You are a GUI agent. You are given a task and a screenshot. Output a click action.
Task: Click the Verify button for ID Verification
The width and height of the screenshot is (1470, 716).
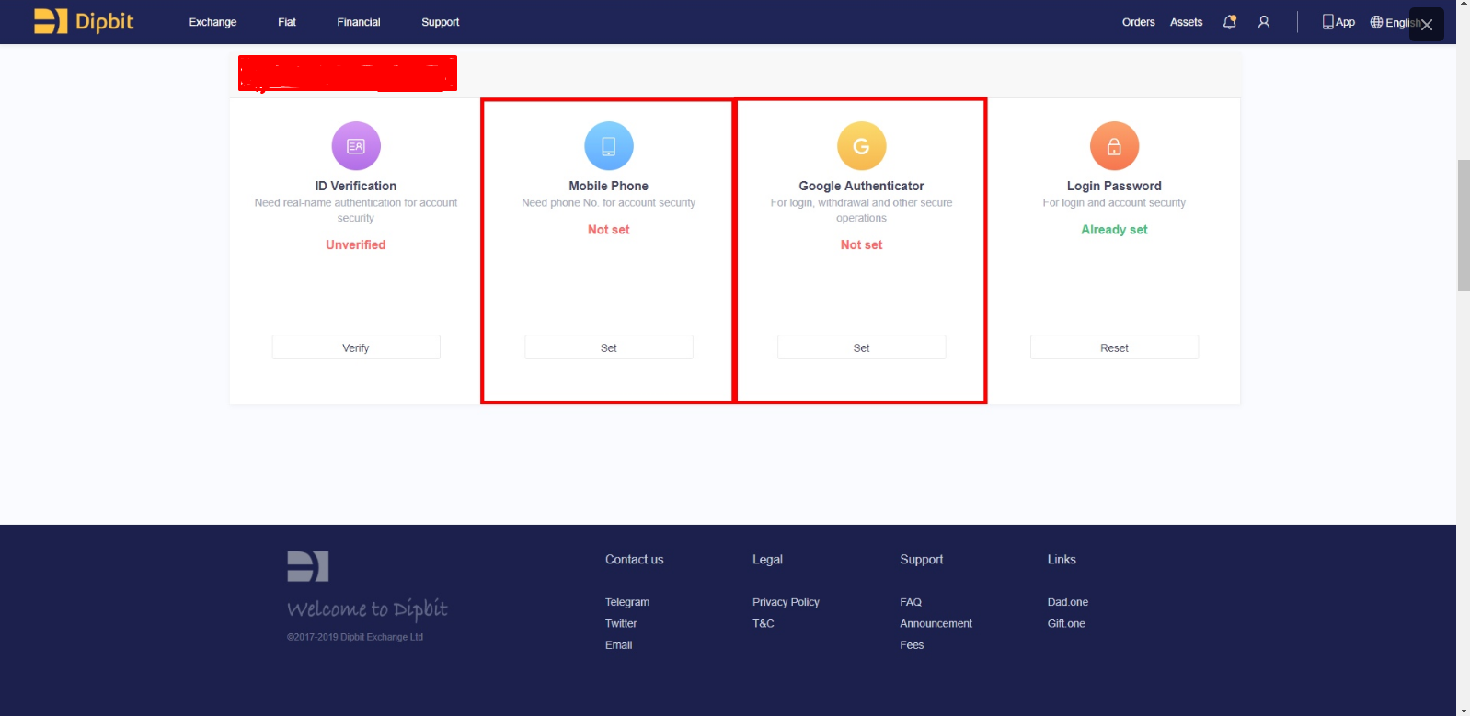(x=356, y=347)
